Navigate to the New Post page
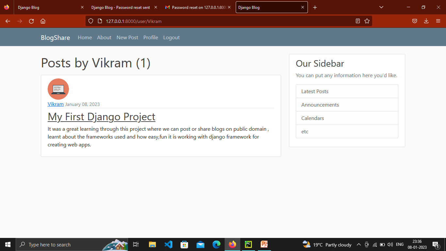 [x=127, y=37]
